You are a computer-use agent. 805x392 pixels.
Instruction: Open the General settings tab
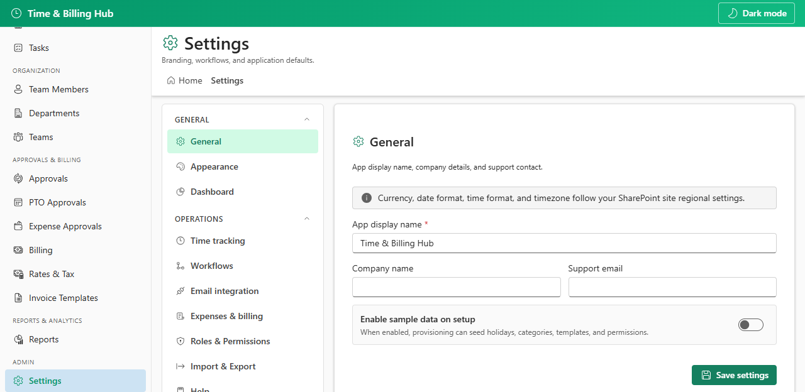click(x=243, y=141)
